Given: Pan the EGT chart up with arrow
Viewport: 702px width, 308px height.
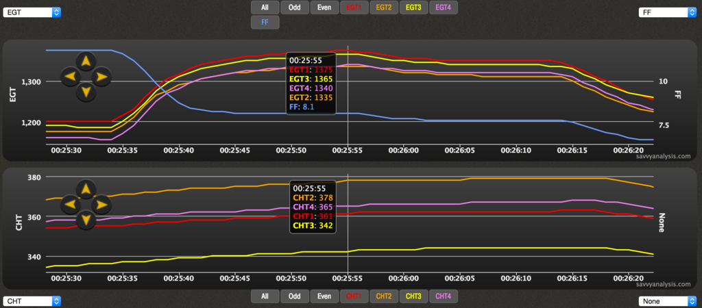Looking at the screenshot, I should [85, 62].
